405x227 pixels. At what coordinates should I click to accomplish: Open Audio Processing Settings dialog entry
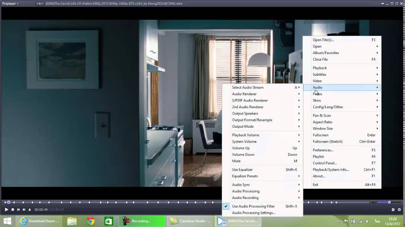262,213
